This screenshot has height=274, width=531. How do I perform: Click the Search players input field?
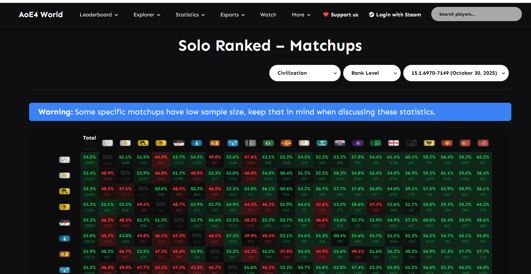click(476, 14)
